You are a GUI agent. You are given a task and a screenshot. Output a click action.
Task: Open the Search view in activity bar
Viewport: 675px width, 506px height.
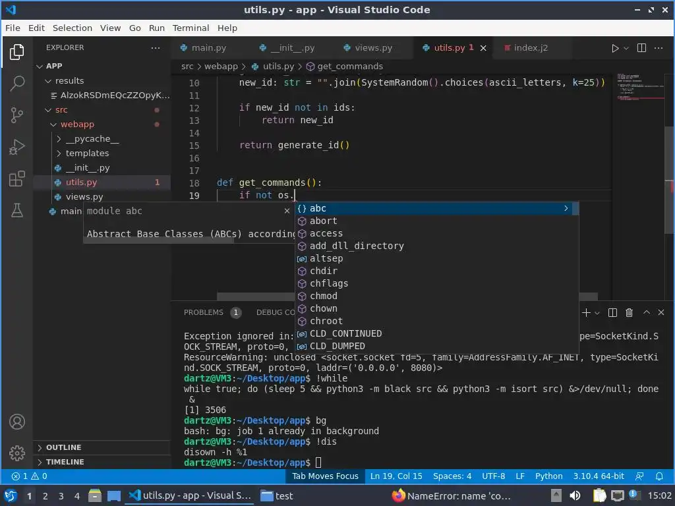pos(16,84)
